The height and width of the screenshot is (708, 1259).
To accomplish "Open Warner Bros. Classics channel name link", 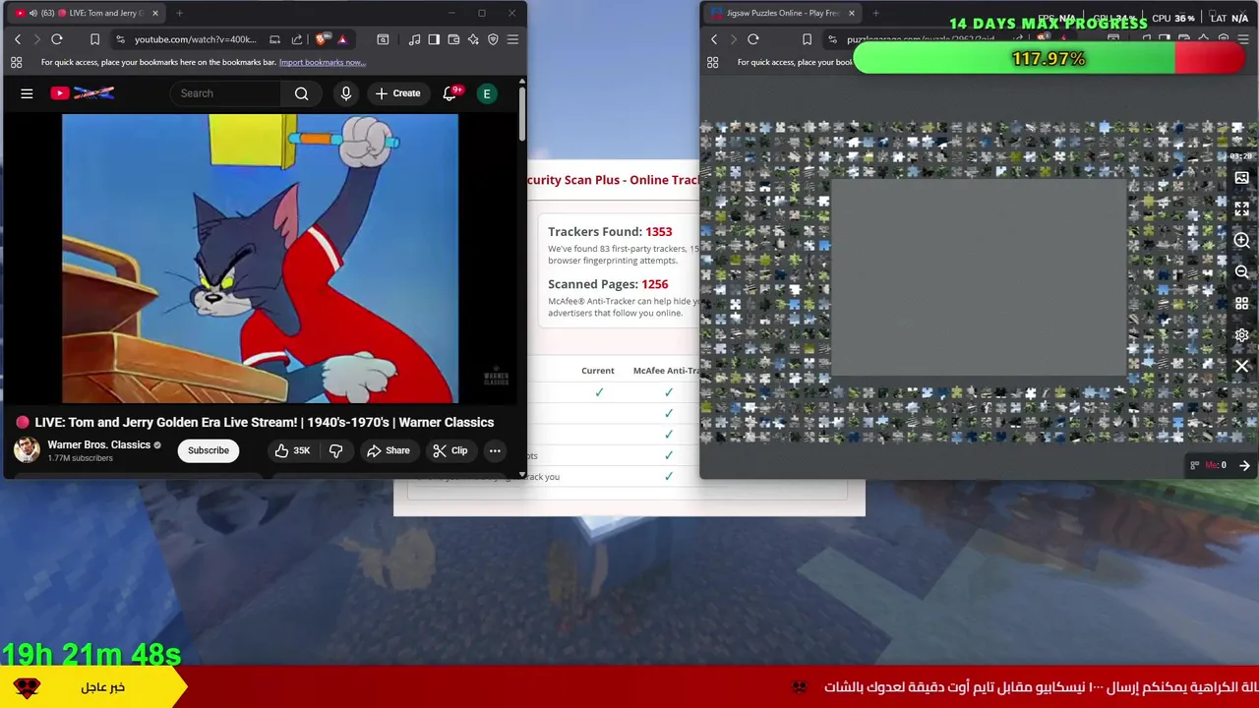I will (99, 444).
